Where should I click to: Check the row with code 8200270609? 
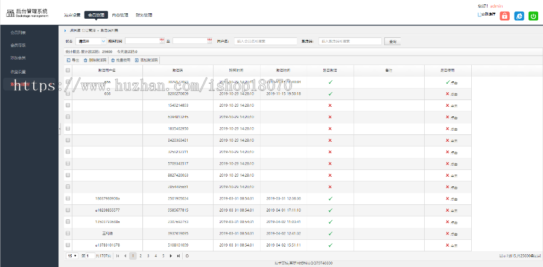(x=68, y=93)
